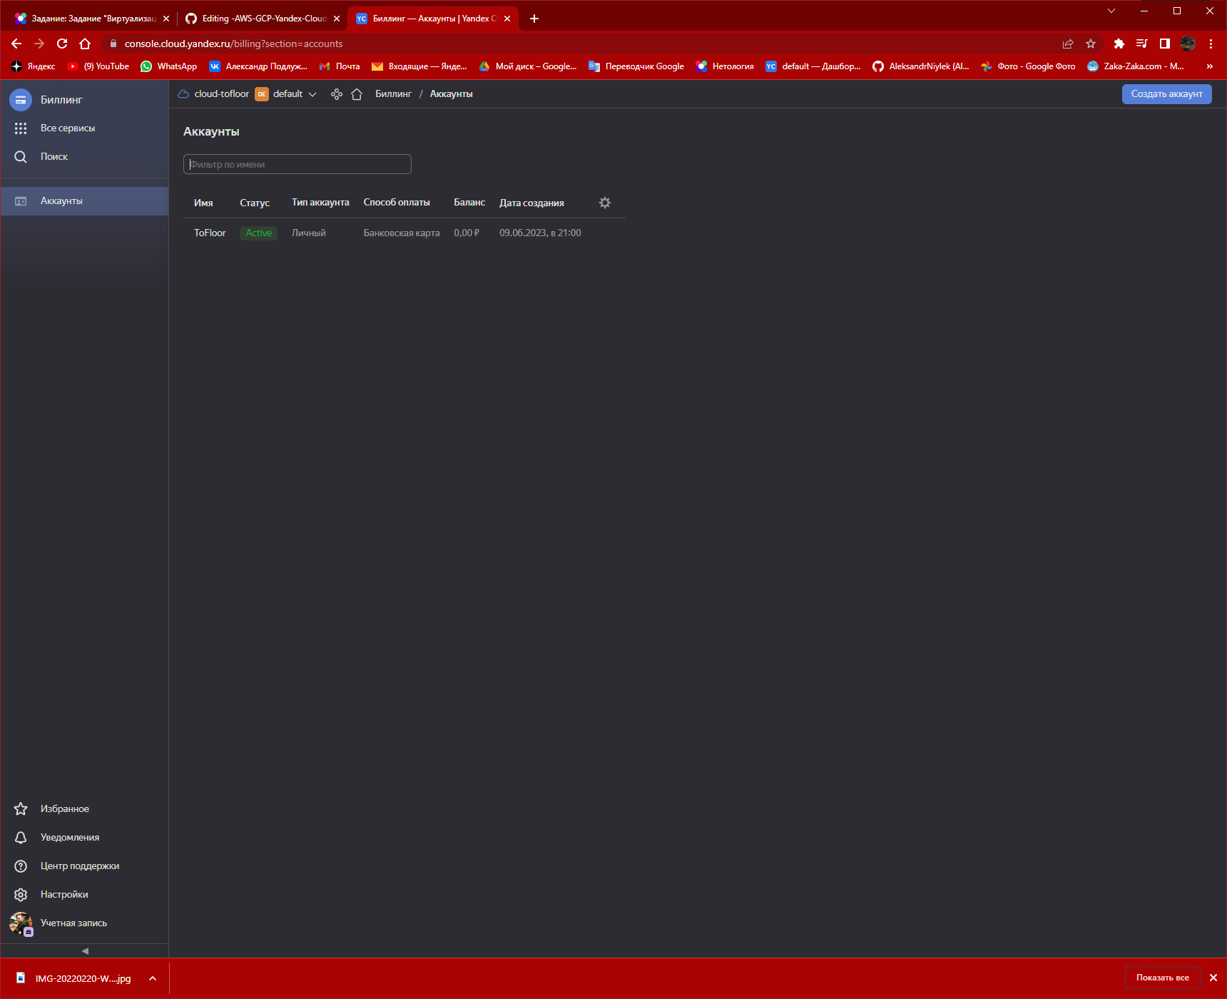1227x999 pixels.
Task: Open the YouTube bookmark
Action: point(98,66)
